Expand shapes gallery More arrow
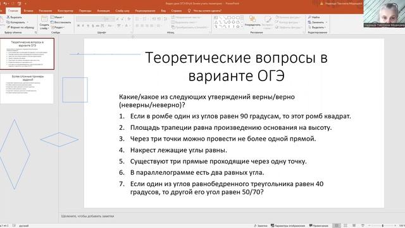 [x=242, y=27]
